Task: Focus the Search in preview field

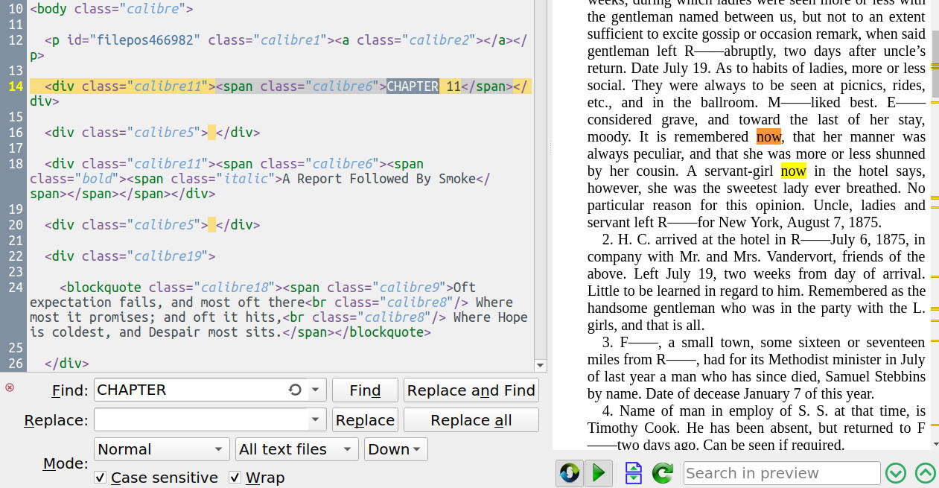Action: coord(782,473)
